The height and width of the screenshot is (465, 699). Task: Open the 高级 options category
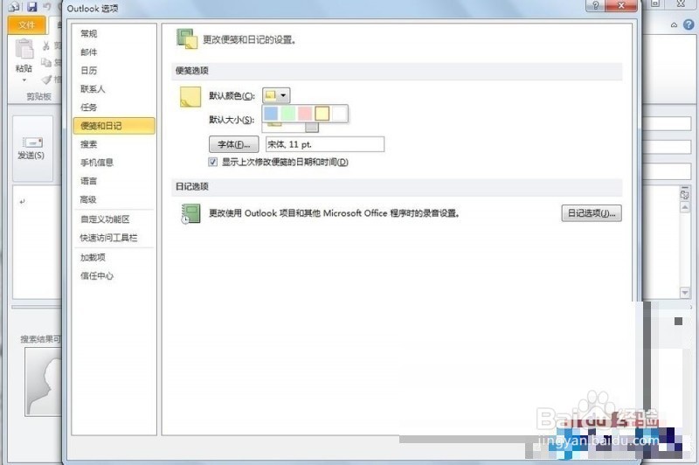coord(114,199)
